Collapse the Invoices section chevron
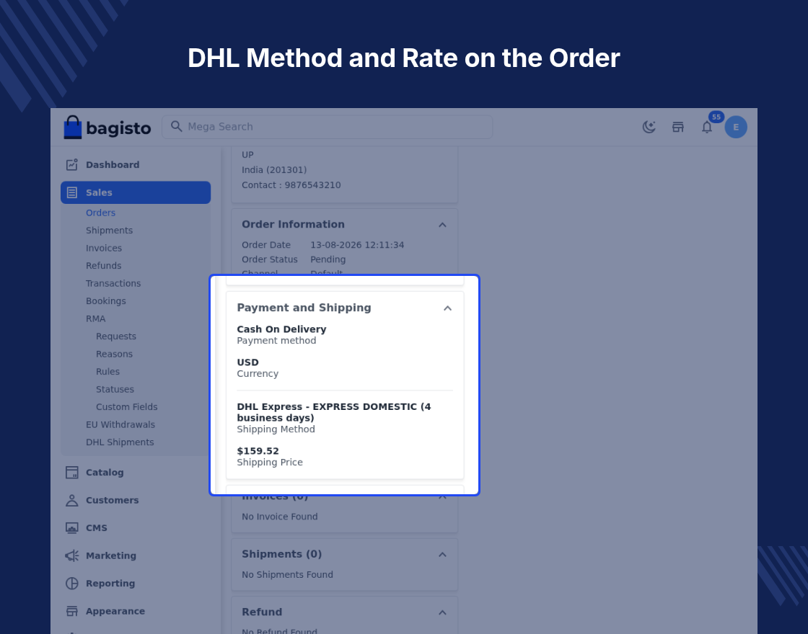Image resolution: width=808 pixels, height=634 pixels. 442,497
